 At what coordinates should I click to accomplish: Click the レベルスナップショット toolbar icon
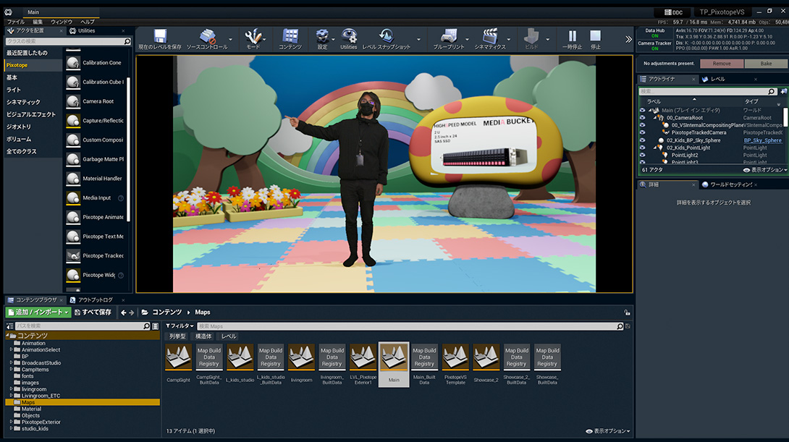386,35
